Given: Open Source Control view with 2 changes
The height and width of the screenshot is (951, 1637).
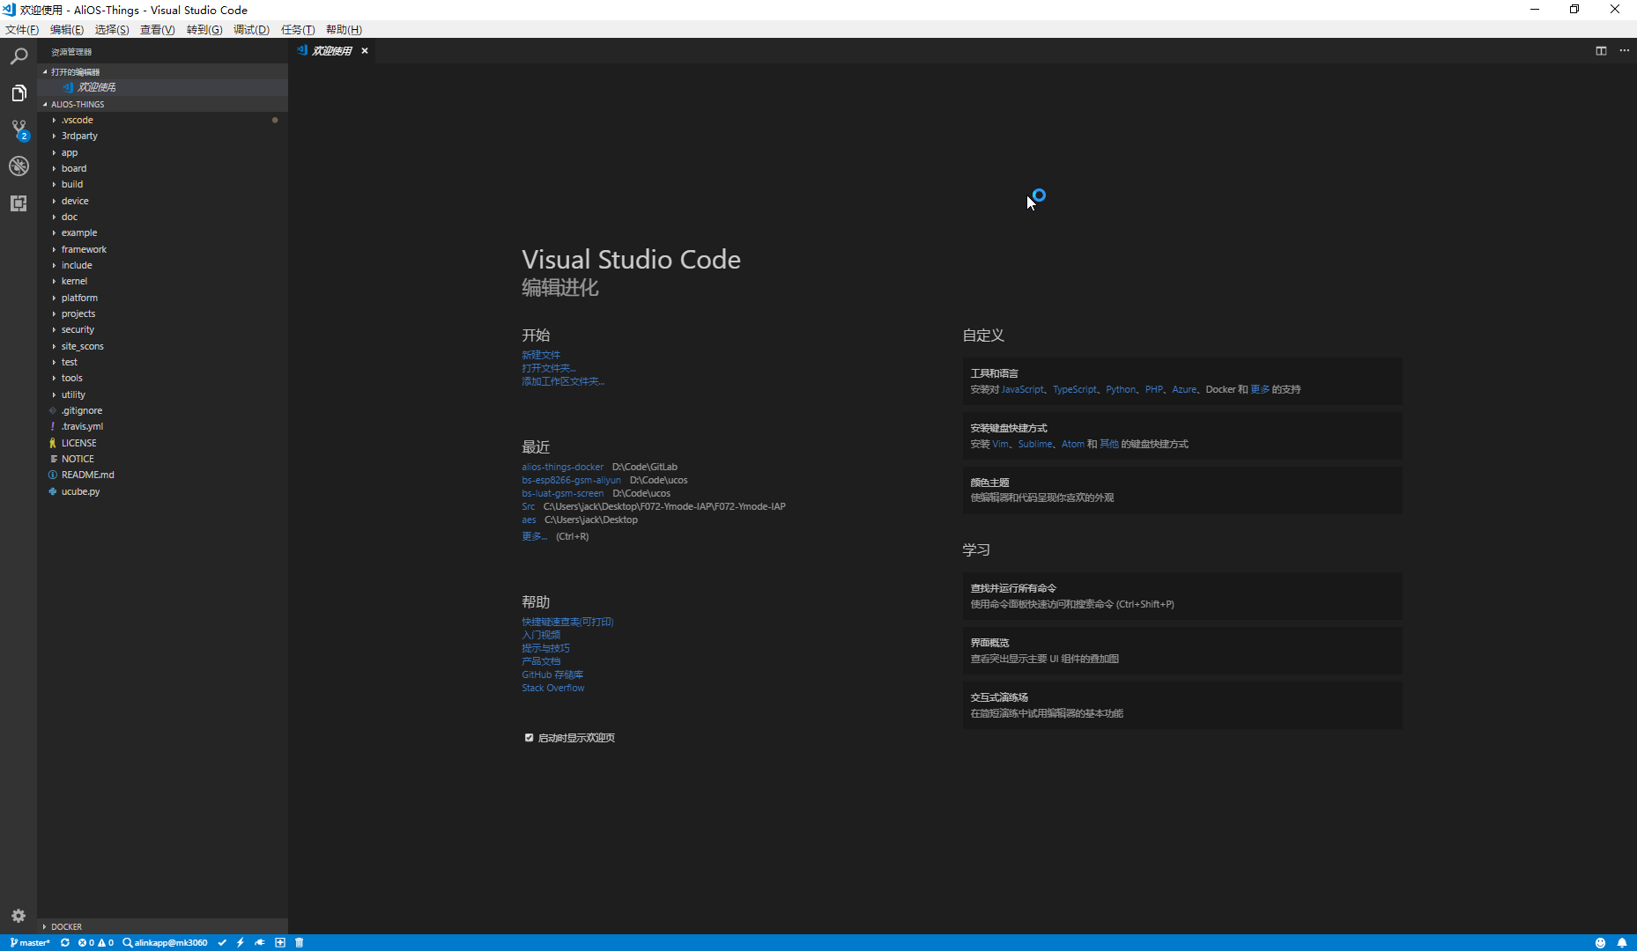Looking at the screenshot, I should [19, 130].
